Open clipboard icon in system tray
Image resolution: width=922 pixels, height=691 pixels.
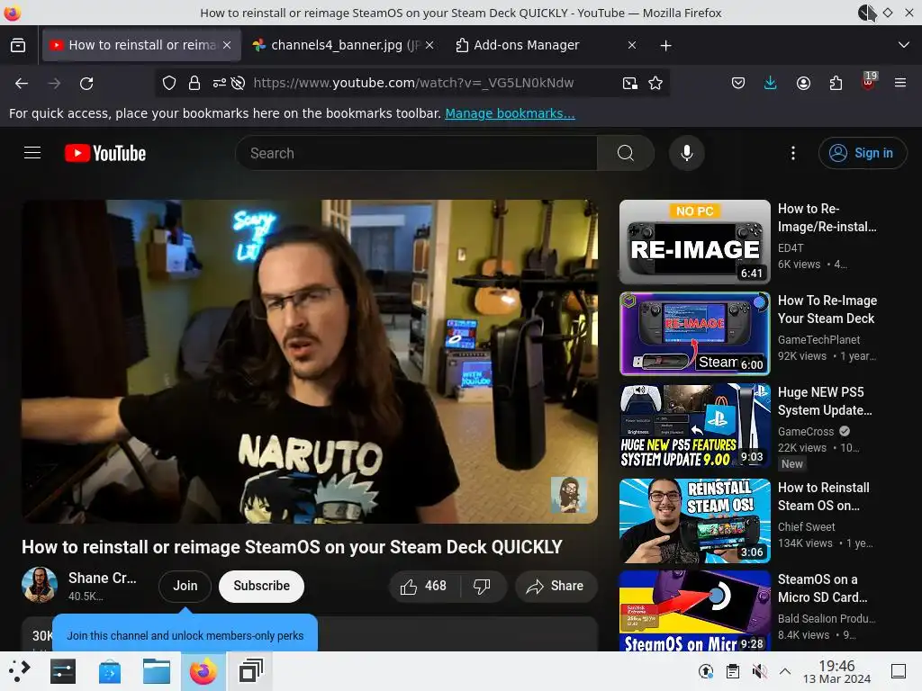tap(733, 671)
